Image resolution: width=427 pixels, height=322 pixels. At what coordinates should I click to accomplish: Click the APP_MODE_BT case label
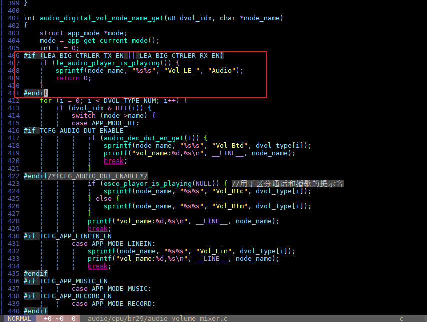point(114,123)
